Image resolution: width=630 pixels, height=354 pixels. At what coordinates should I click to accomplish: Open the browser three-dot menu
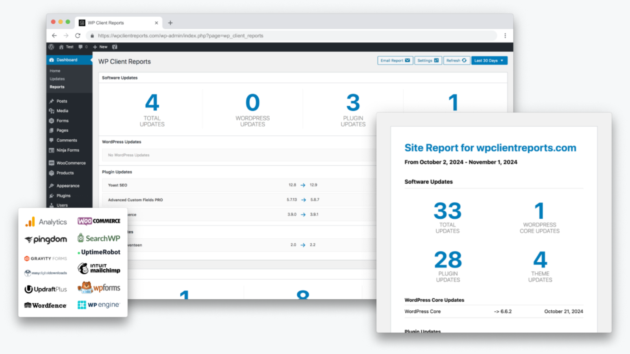coord(505,35)
